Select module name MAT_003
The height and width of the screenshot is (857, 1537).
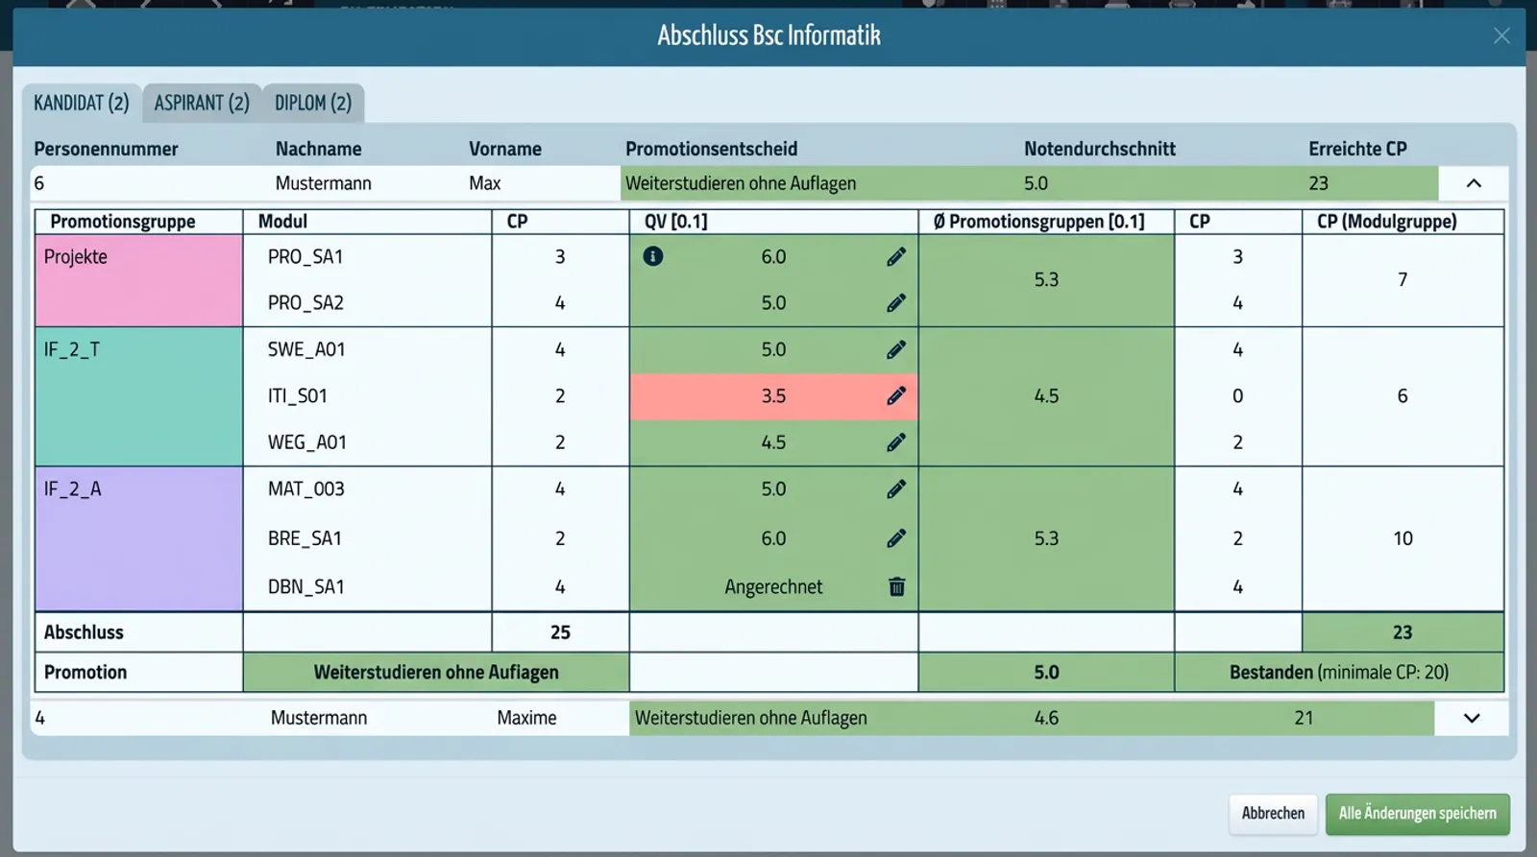306,489
